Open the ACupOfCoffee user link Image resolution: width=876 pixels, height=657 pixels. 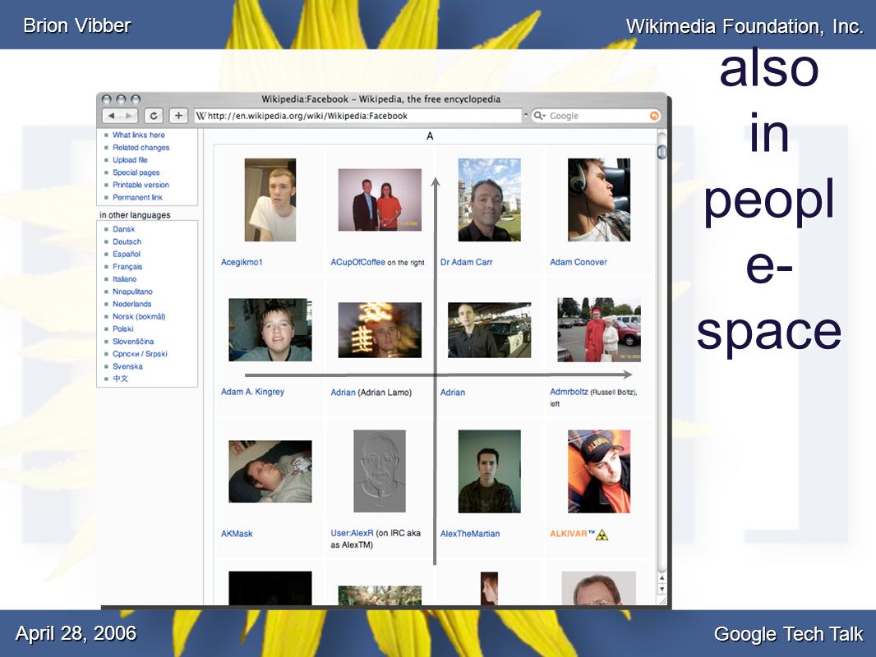coord(357,262)
